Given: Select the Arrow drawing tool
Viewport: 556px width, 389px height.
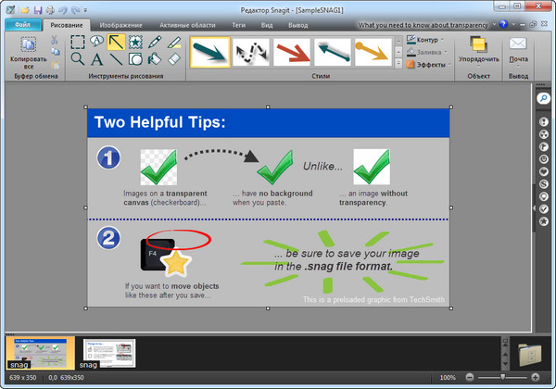Looking at the screenshot, I should (117, 42).
